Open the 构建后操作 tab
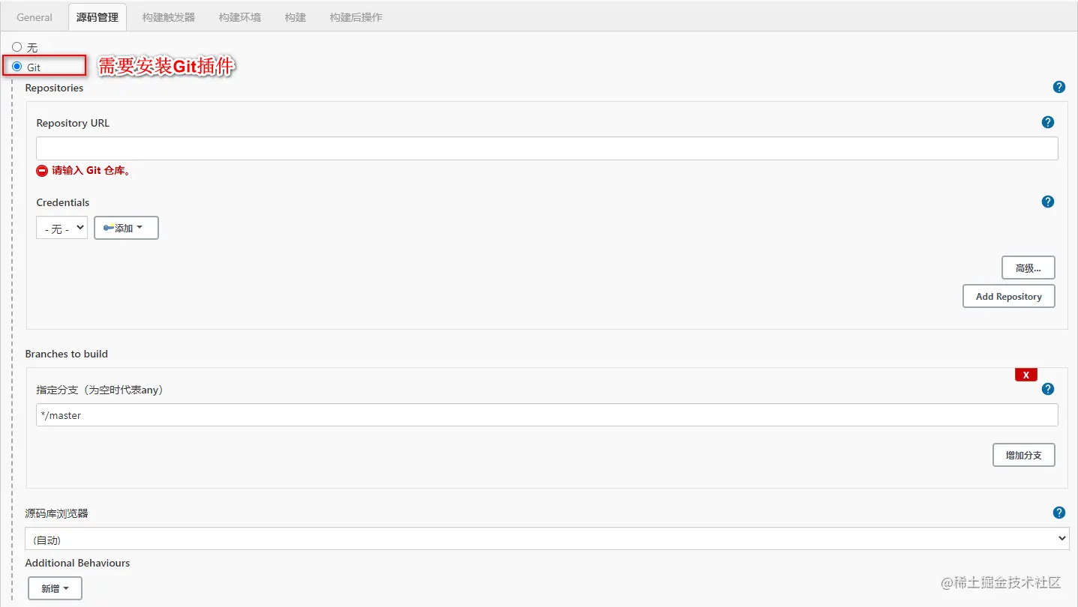This screenshot has width=1078, height=607. [356, 17]
